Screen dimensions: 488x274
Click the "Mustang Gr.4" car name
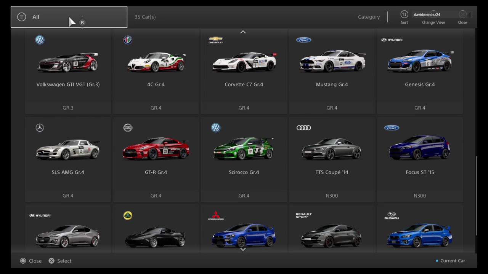tap(332, 84)
